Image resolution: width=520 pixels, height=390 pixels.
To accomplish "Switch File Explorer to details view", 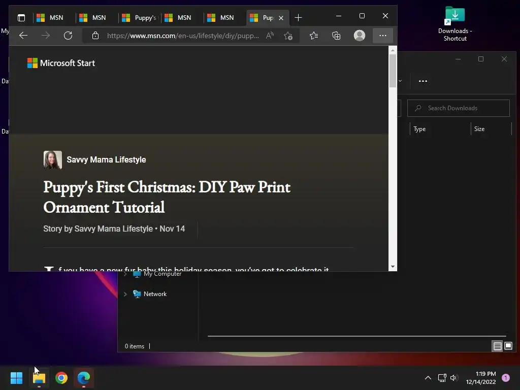I will coord(497,346).
